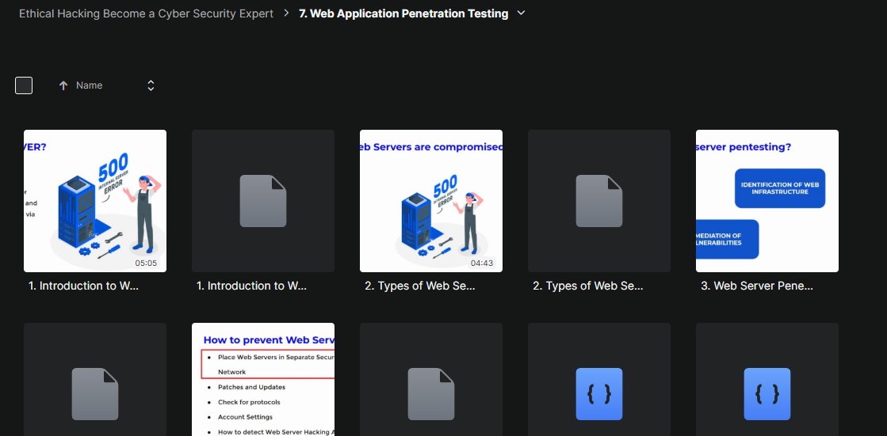Select the second '2. Types of Web Se...' document name
The height and width of the screenshot is (436, 887).
587,286
